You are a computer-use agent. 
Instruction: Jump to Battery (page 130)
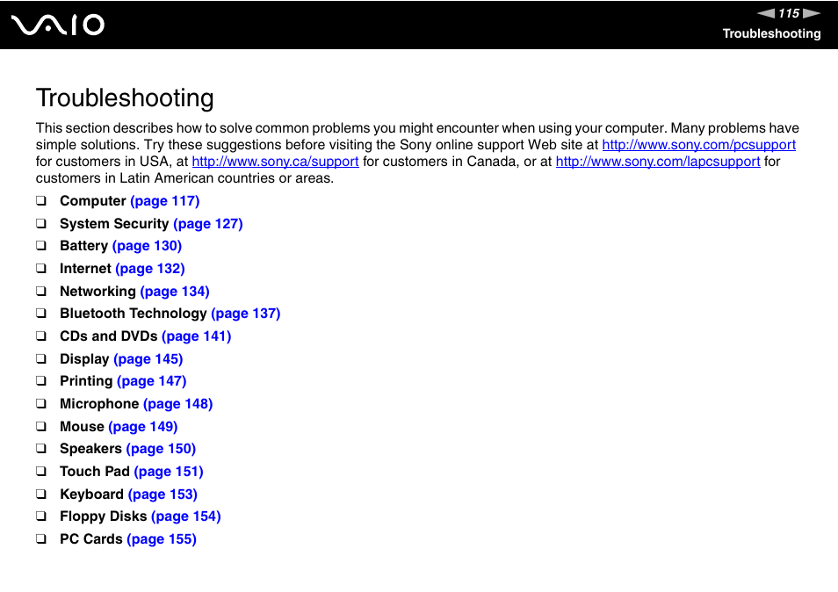click(x=147, y=246)
